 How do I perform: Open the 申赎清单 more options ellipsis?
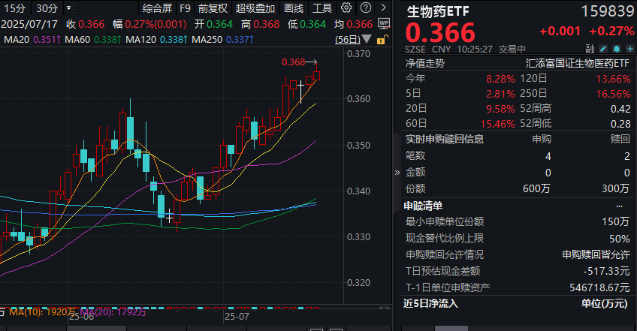[619, 206]
